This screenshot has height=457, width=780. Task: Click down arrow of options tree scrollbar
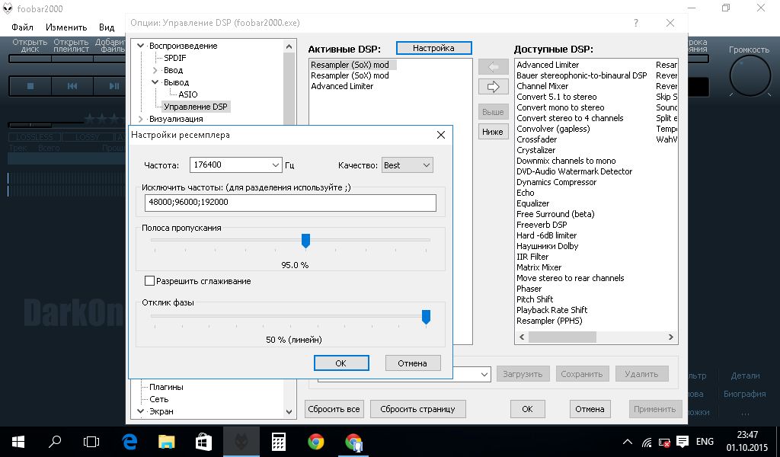(289, 412)
